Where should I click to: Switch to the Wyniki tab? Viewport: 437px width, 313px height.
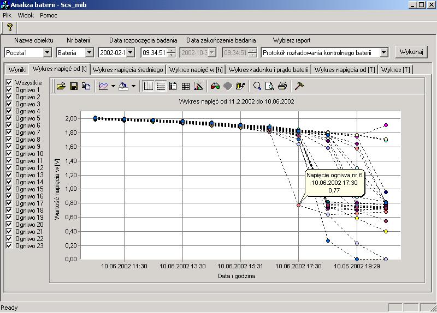(17, 70)
